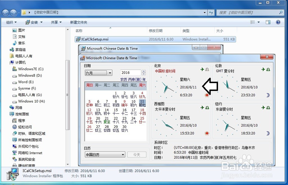The width and height of the screenshot is (288, 185).
Task: Click the London analog clock face
Action: coord(227,87)
